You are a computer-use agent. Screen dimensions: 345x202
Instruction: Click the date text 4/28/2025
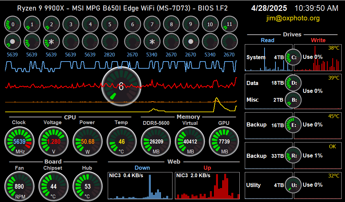coord(269,9)
